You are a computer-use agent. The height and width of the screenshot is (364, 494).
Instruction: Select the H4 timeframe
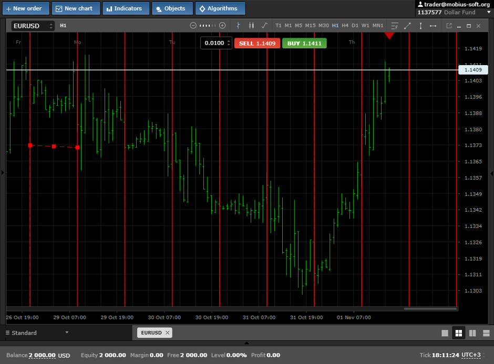tap(345, 26)
